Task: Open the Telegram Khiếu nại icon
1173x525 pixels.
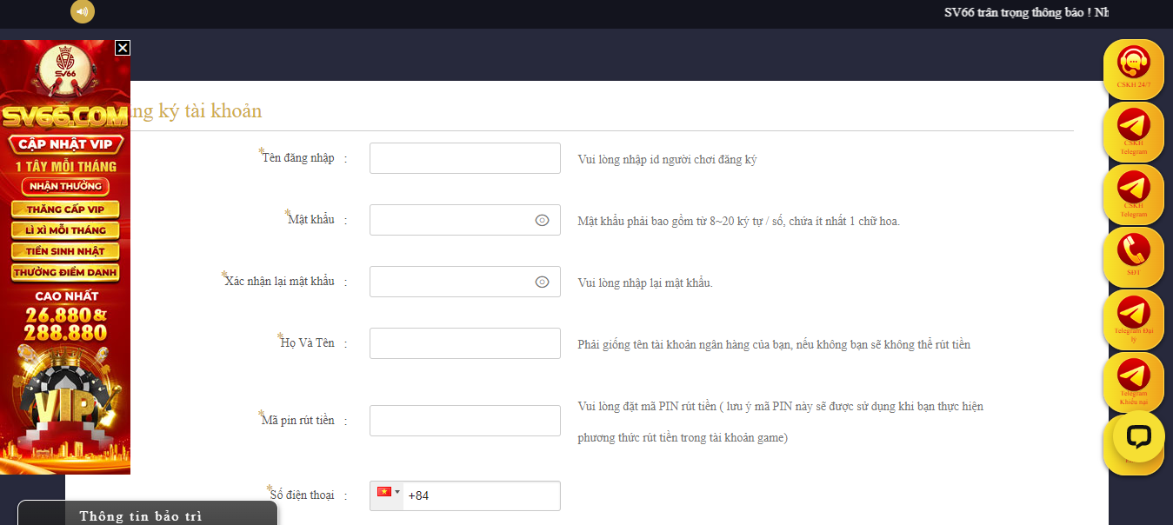Action: coord(1133,379)
